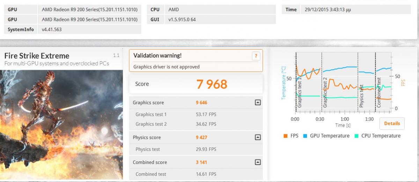419x182 pixels.
Task: Select Physics test result 29.93 FPS
Action: (x=206, y=149)
